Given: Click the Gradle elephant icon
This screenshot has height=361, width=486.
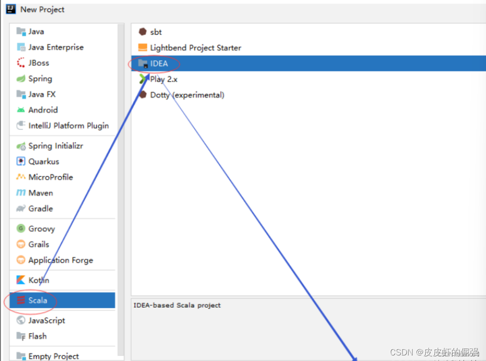Looking at the screenshot, I should pos(21,208).
